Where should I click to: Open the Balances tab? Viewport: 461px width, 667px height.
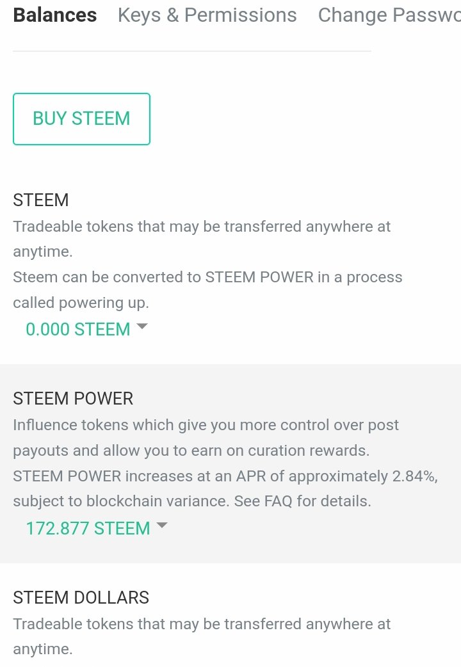click(55, 15)
